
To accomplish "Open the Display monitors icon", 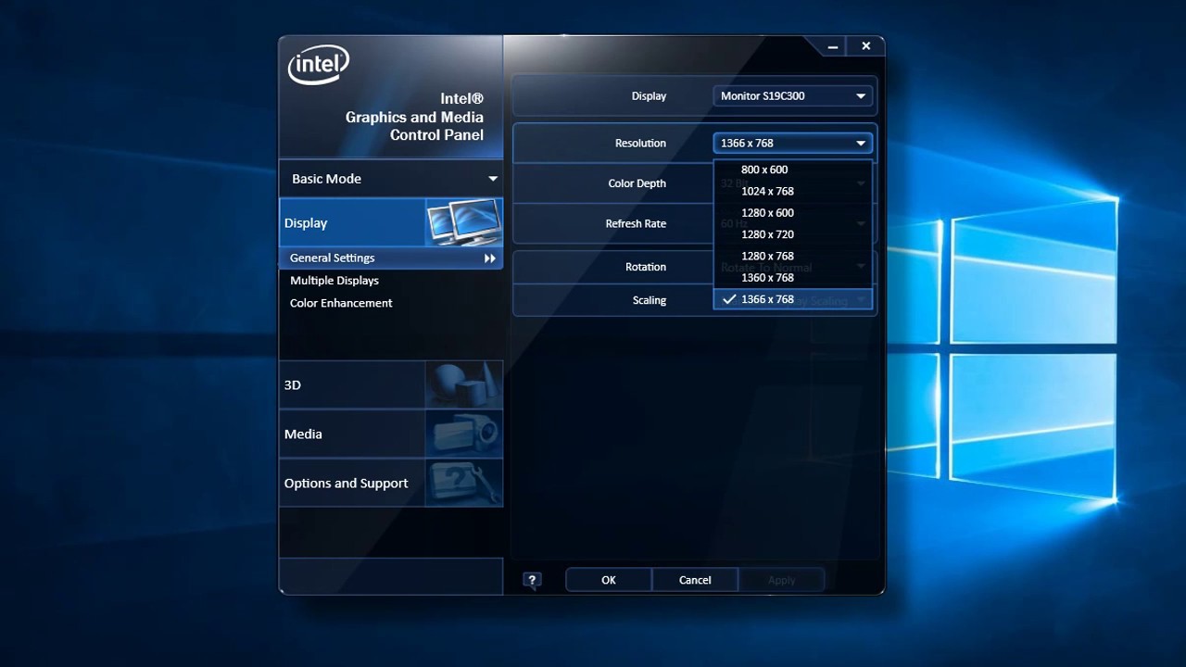I will click(463, 222).
